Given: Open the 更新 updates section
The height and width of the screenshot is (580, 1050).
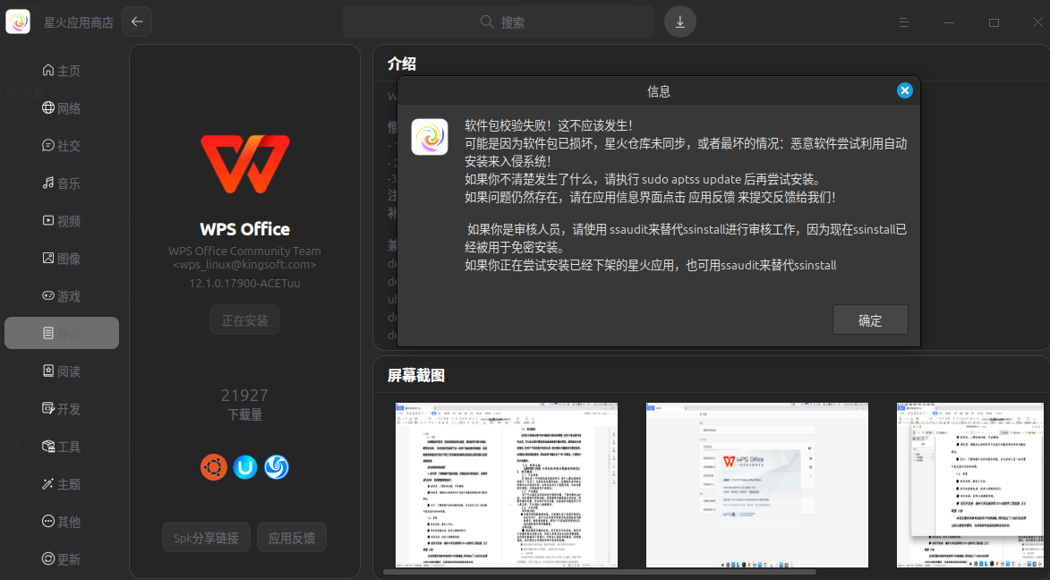Looking at the screenshot, I should click(x=62, y=559).
